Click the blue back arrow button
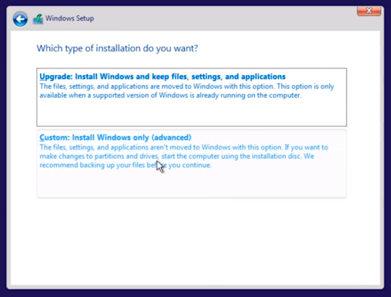Screen dimensions: 391x297 20,19
